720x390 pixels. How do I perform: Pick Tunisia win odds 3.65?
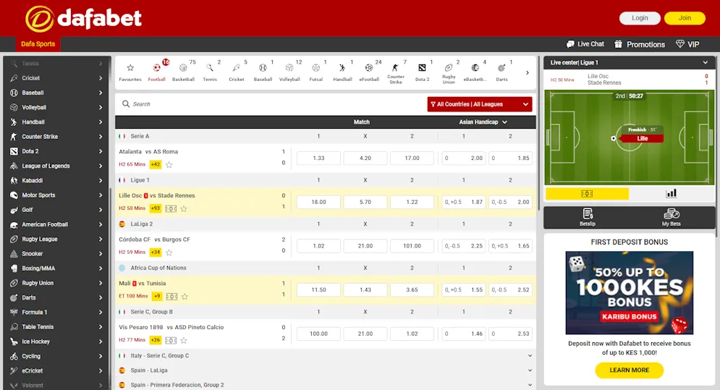(412, 290)
